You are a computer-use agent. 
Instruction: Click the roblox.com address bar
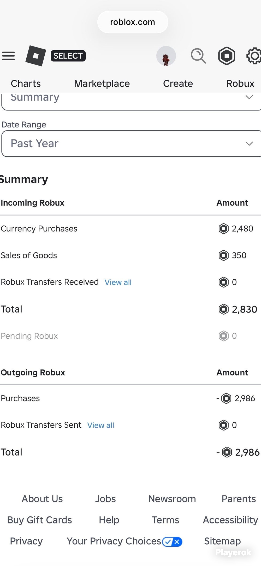point(133,22)
